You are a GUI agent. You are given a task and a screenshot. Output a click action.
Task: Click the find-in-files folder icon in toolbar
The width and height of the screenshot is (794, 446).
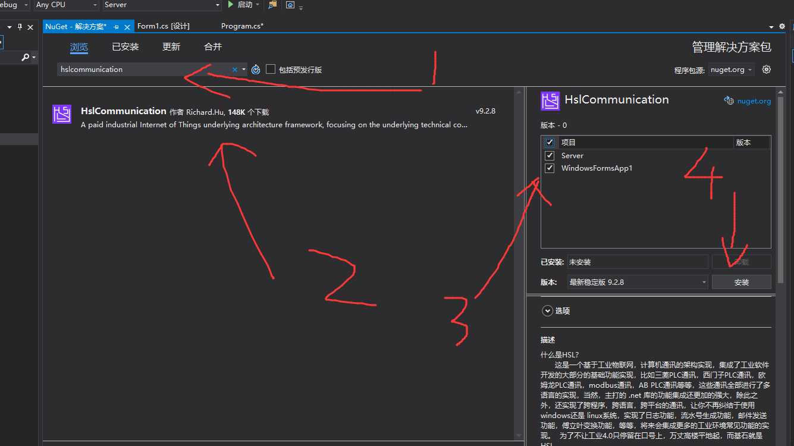(x=272, y=5)
